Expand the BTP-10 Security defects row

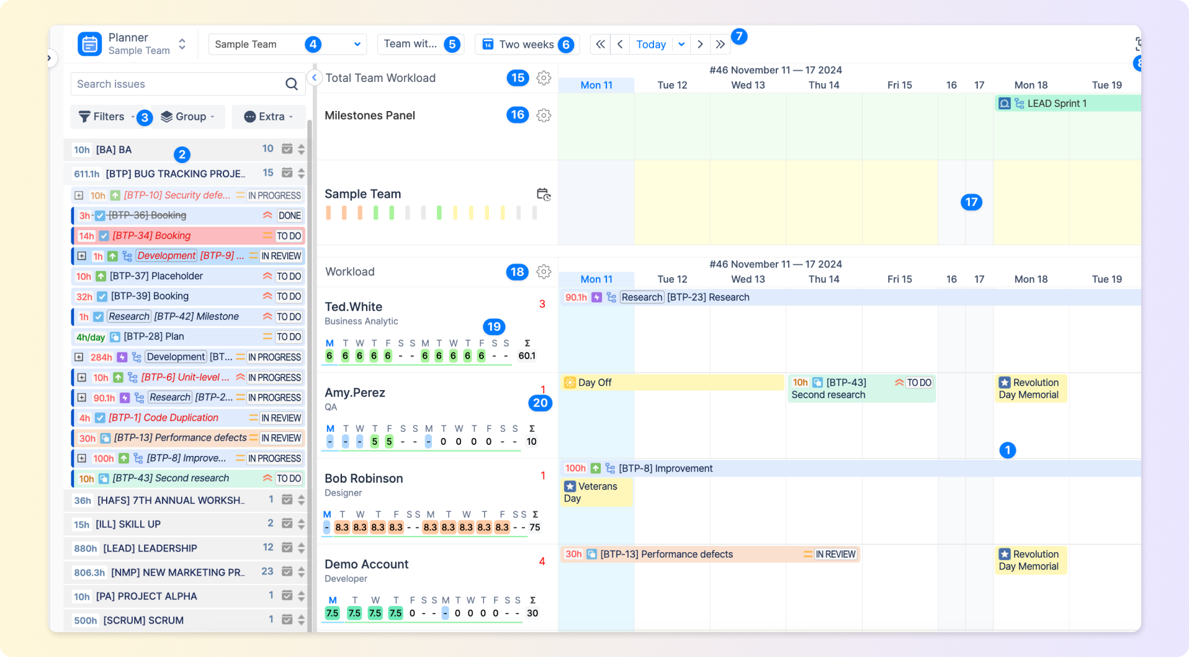tap(79, 195)
